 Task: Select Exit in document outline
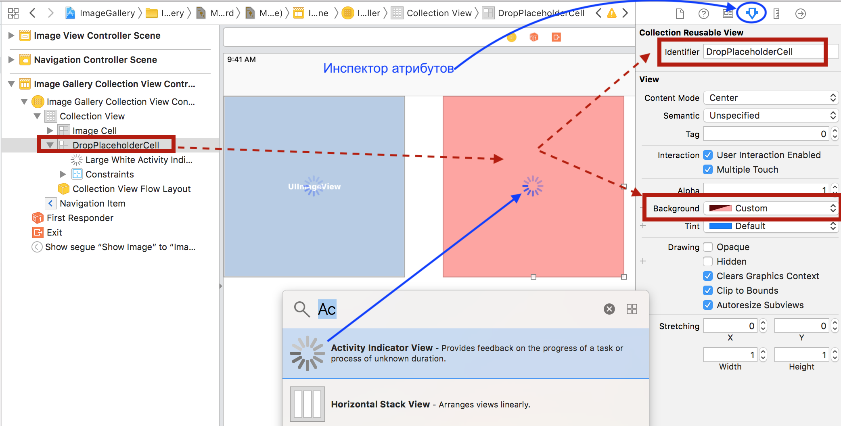[47, 232]
